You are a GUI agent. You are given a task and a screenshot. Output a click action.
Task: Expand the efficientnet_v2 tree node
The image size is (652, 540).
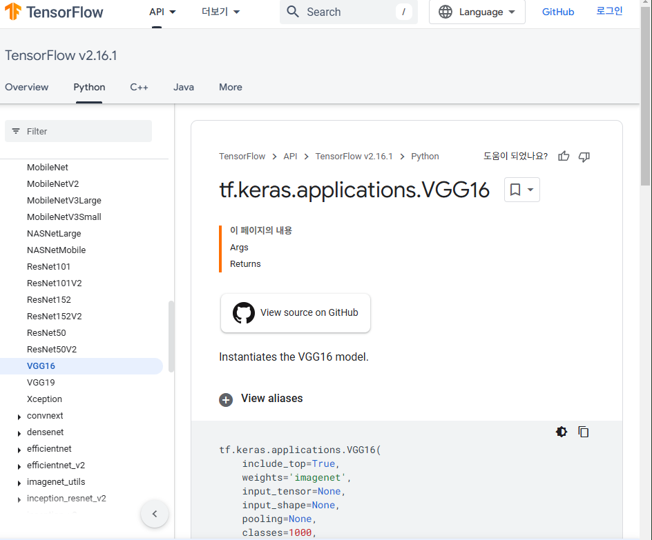click(19, 466)
